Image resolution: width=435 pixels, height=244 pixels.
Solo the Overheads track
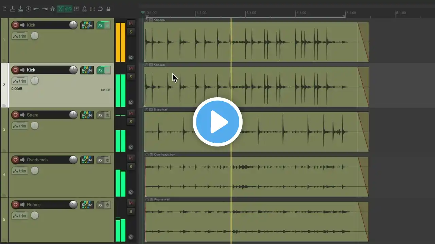click(x=131, y=167)
